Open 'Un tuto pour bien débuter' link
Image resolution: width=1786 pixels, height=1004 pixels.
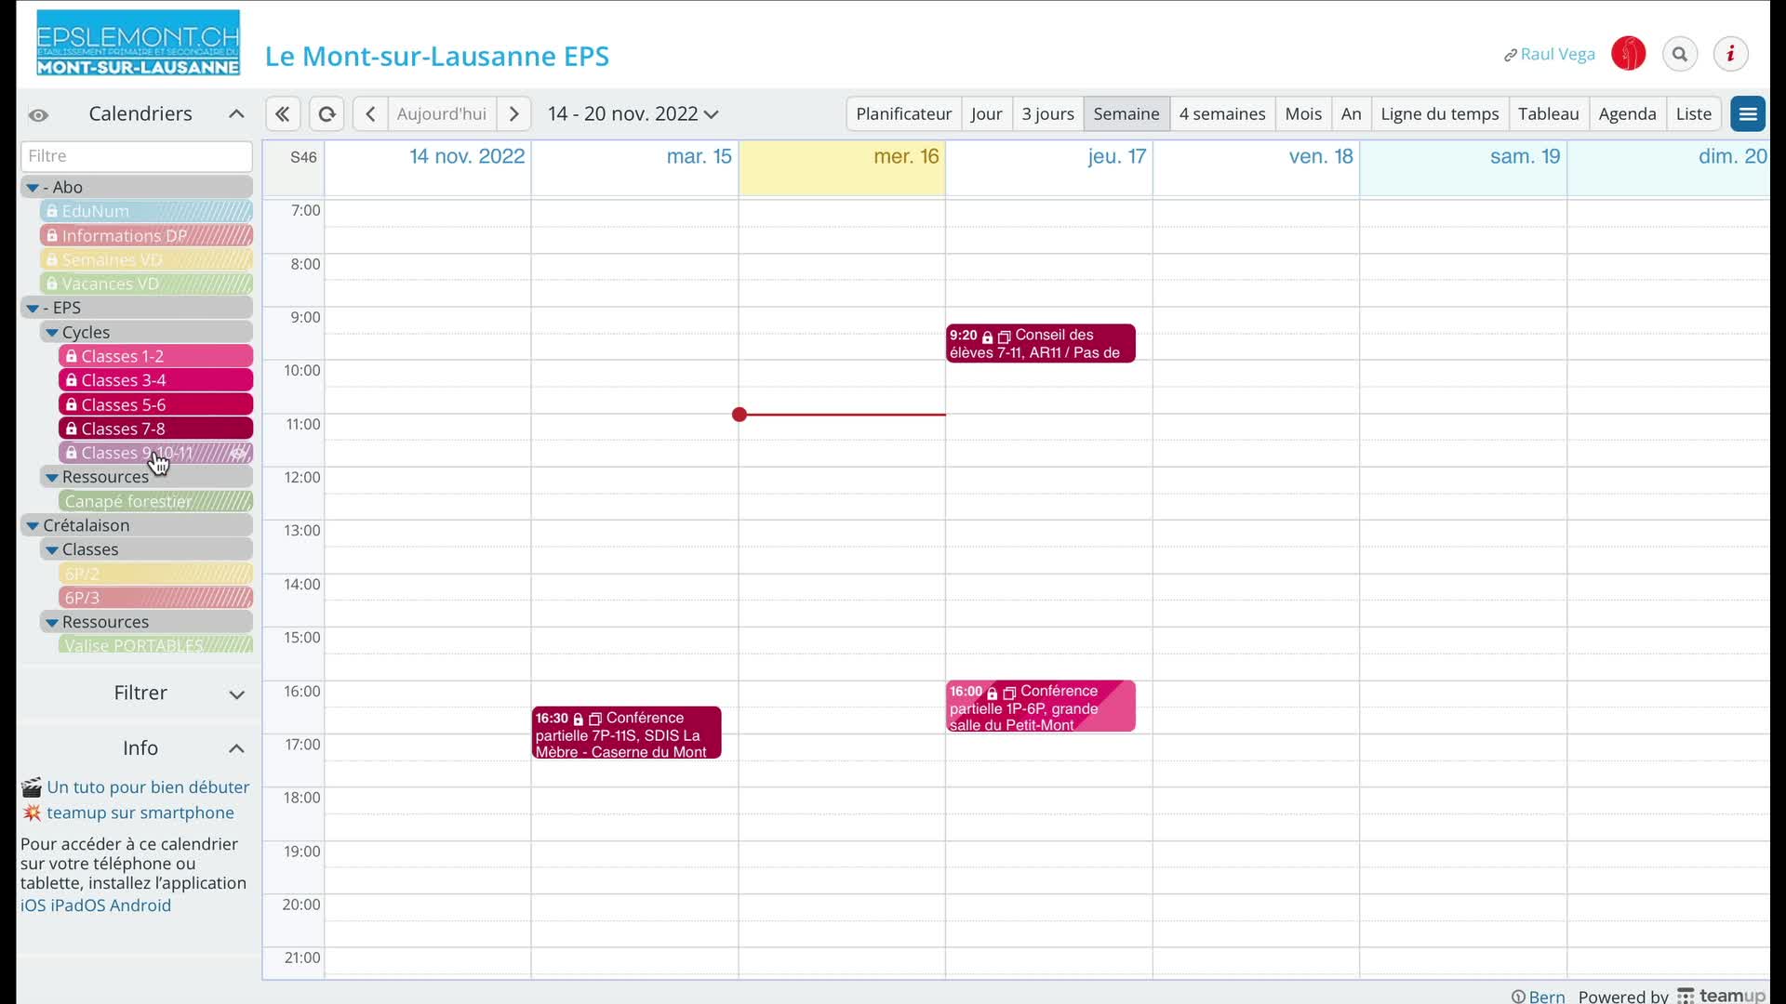148,786
